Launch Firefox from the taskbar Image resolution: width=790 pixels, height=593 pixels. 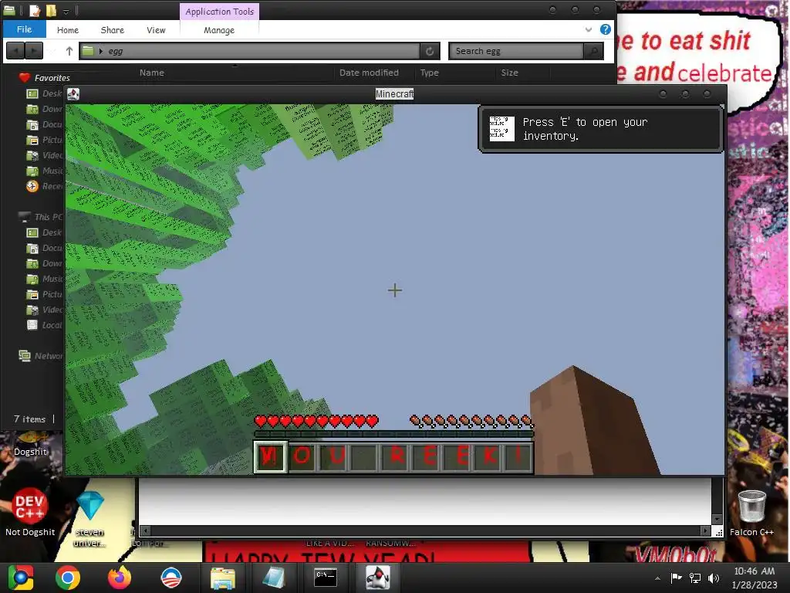click(x=120, y=578)
